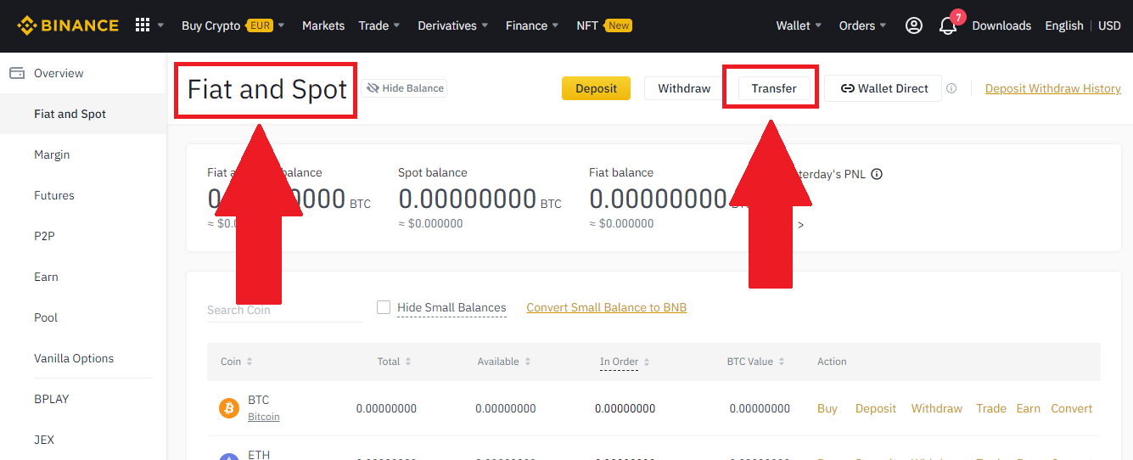Focus the Search Coin field
The image size is (1133, 460).
point(284,310)
